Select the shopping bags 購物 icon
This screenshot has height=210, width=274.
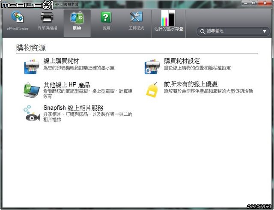(77, 17)
